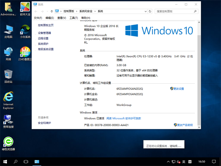Click the 设备管理器 link in sidebar
This screenshot has width=221, height=166.
45,33
